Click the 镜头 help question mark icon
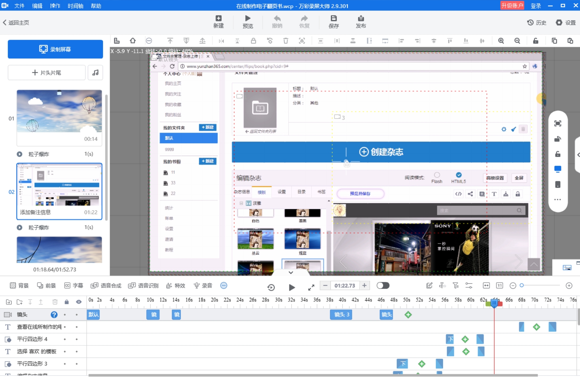 click(54, 315)
